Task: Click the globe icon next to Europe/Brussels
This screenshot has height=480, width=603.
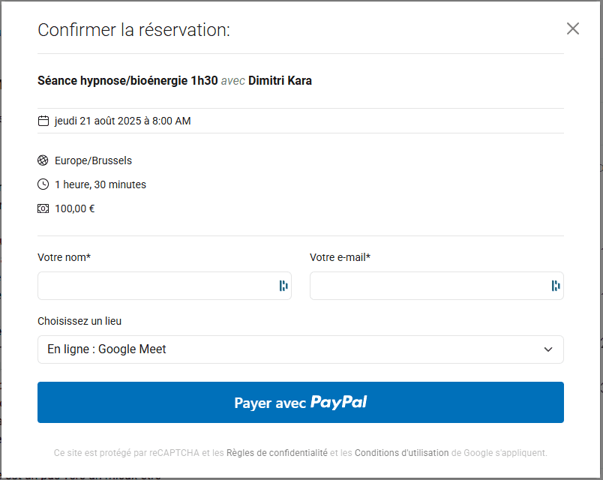Action: coord(43,160)
